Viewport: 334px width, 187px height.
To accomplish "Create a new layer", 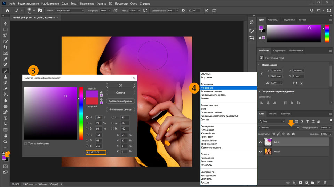I will click(319, 182).
